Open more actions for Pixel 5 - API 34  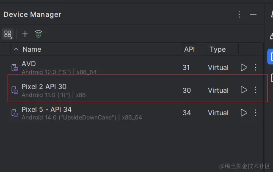pyautogui.click(x=255, y=113)
